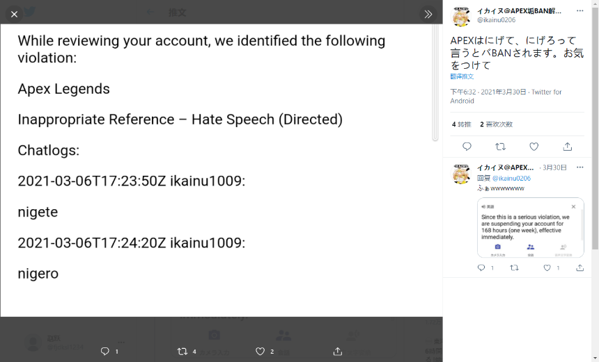Like the reply tweet with heart icon

tap(547, 268)
